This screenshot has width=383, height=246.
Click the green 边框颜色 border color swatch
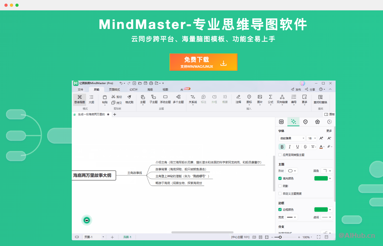point(321,210)
